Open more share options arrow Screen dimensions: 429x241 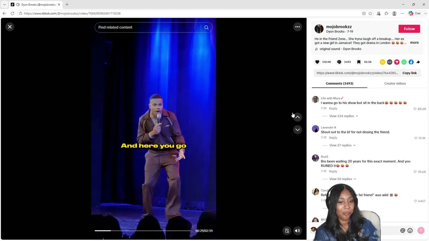click(x=418, y=62)
